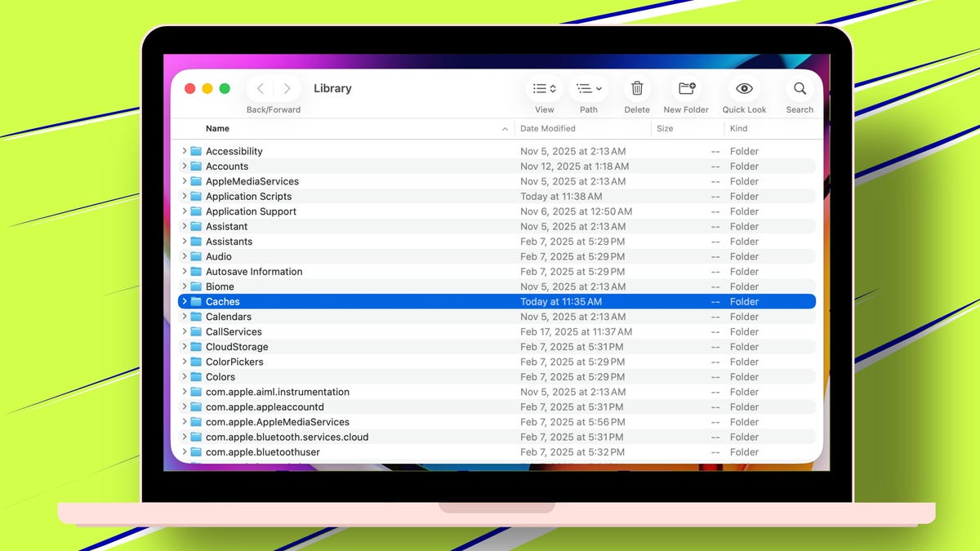Click the Path toolbar icon

(x=584, y=88)
